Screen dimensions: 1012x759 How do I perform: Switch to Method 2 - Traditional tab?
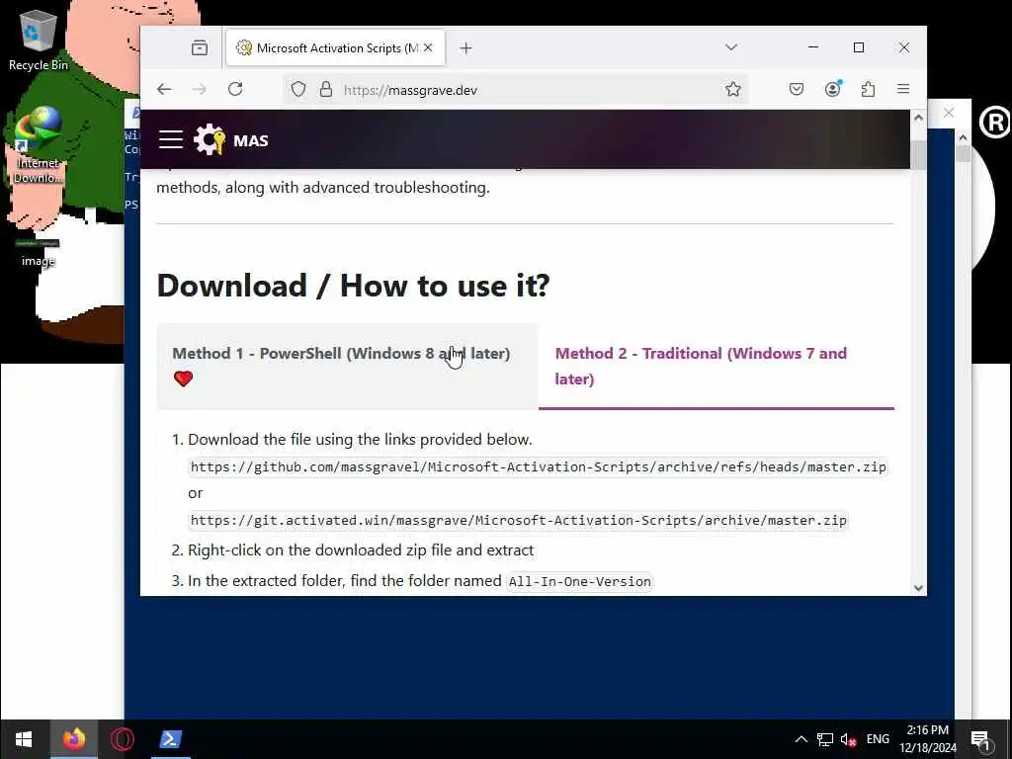click(717, 366)
